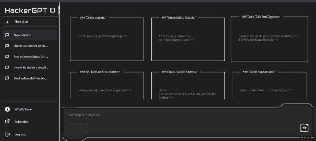Select the Check domain suggestion card
The height and width of the screenshot is (141, 316).
point(106,39)
